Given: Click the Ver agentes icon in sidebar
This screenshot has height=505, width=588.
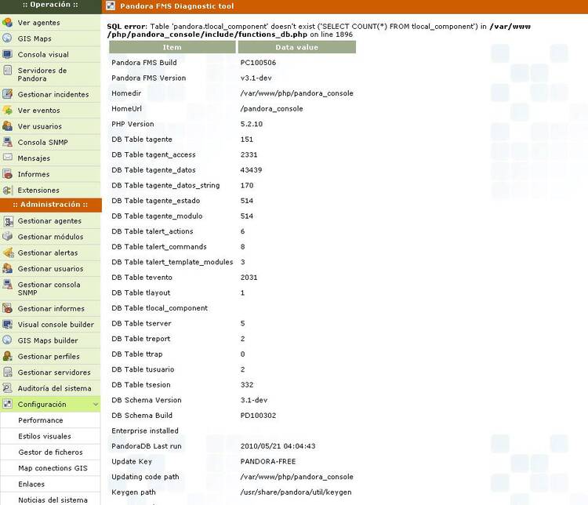Looking at the screenshot, I should pyautogui.click(x=8, y=23).
